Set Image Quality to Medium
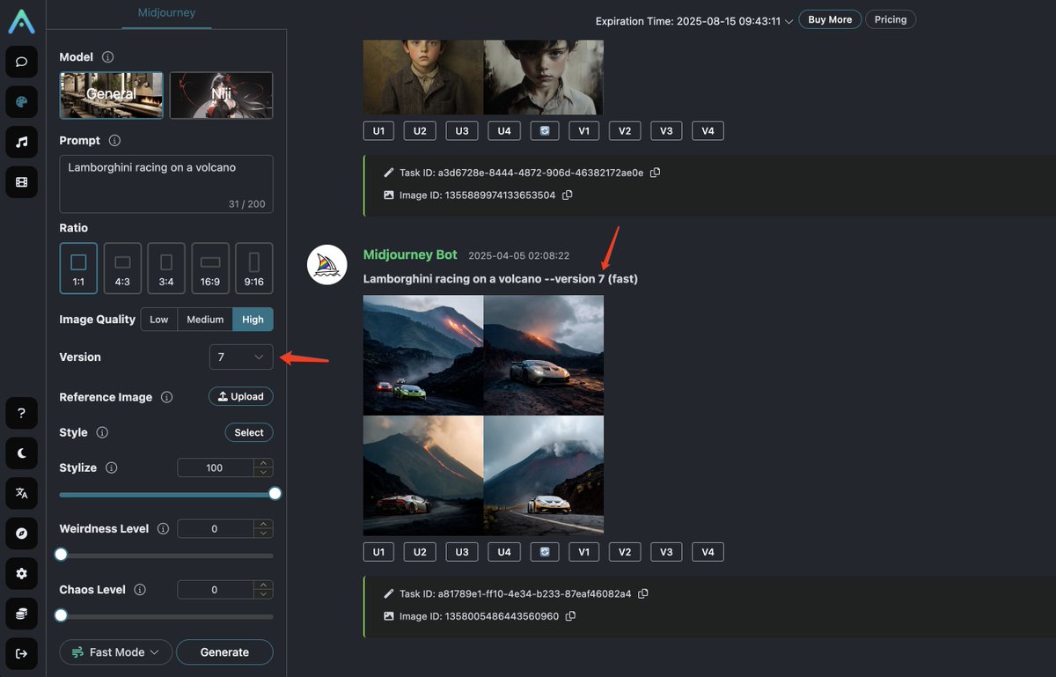The image size is (1056, 677). pyautogui.click(x=205, y=320)
